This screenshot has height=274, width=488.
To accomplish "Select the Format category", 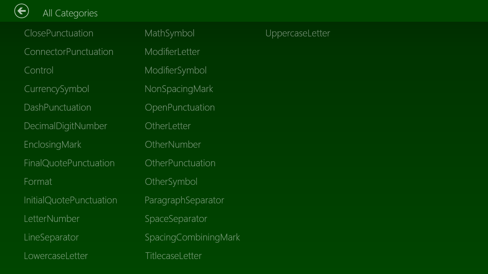I will pyautogui.click(x=38, y=182).
